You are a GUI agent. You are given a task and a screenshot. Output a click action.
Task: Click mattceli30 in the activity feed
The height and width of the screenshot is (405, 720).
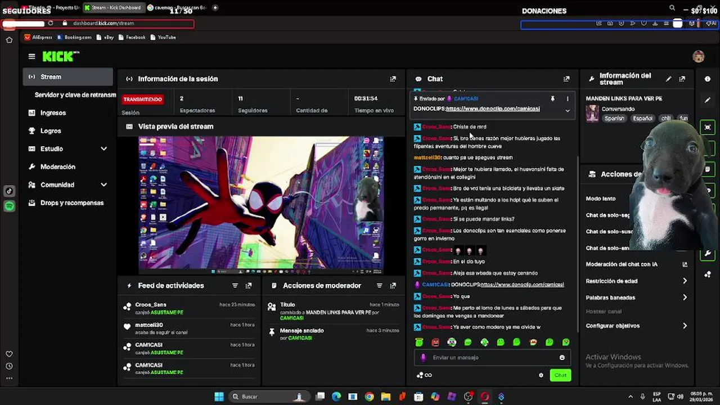click(x=149, y=325)
